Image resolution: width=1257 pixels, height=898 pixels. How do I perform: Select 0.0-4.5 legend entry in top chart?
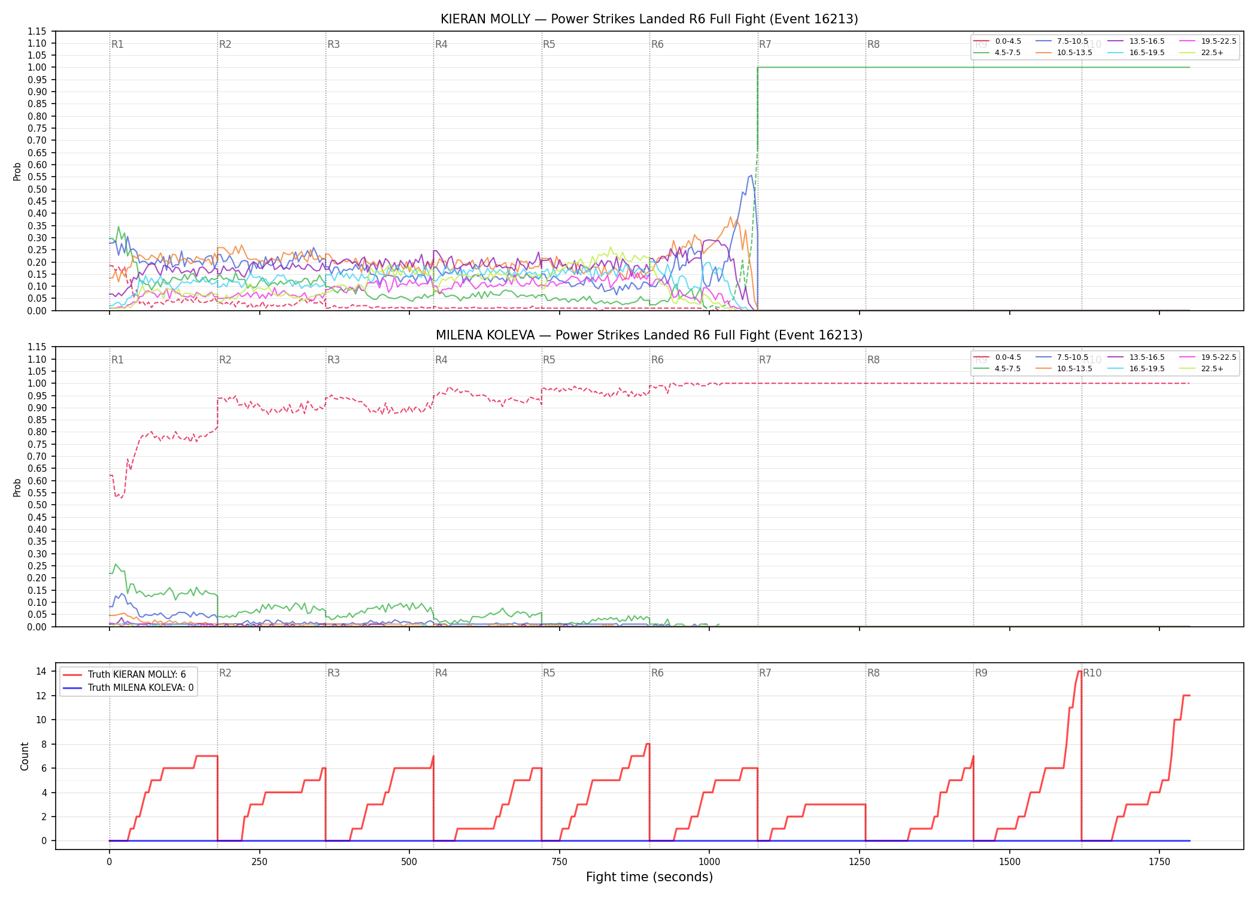click(x=997, y=41)
